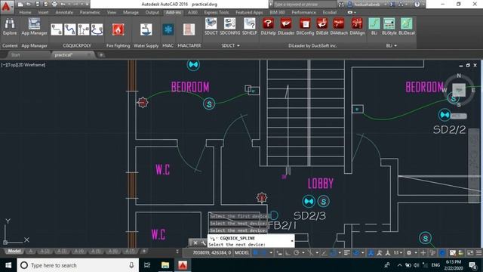The width and height of the screenshot is (483, 272).
Task: Switch to the Home ribbon tab
Action: 25,12
